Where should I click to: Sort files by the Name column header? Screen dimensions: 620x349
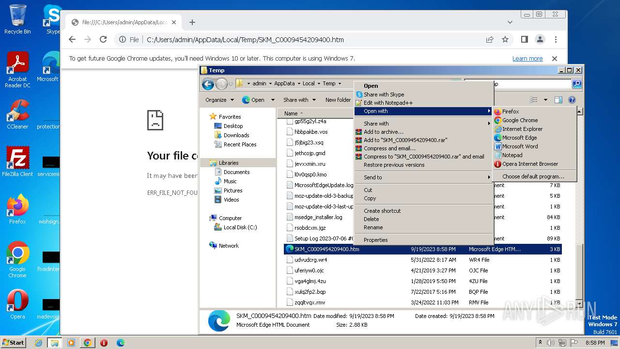tap(291, 113)
